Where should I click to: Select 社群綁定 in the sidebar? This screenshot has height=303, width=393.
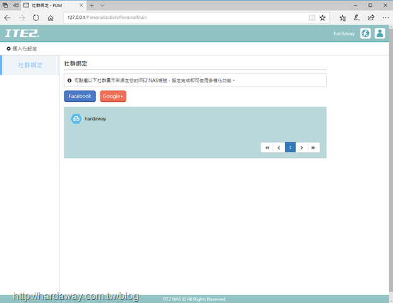point(30,65)
